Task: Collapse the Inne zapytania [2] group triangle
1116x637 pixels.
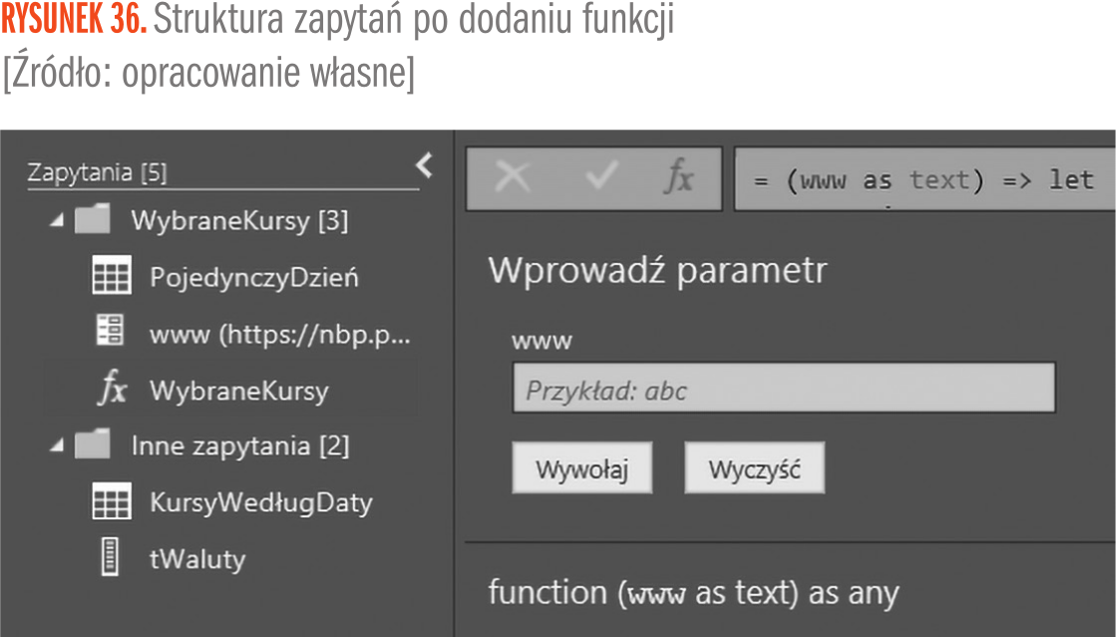Action: [56, 446]
